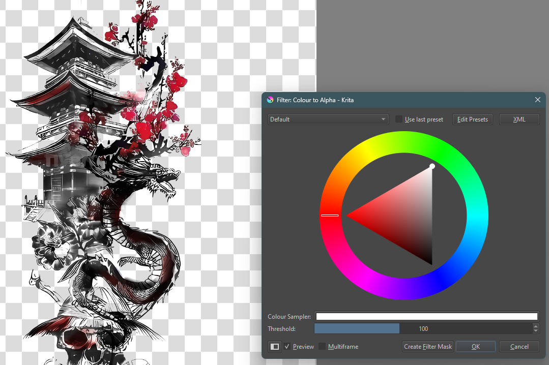Image resolution: width=549 pixels, height=365 pixels.
Task: Open the XML dialog
Action: click(x=519, y=119)
